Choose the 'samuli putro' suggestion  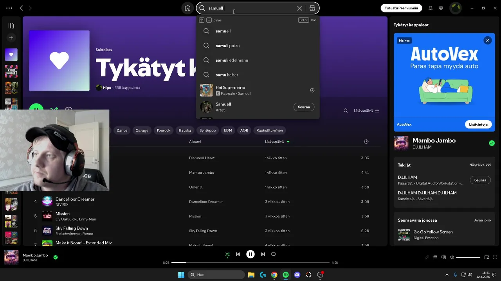point(258,46)
